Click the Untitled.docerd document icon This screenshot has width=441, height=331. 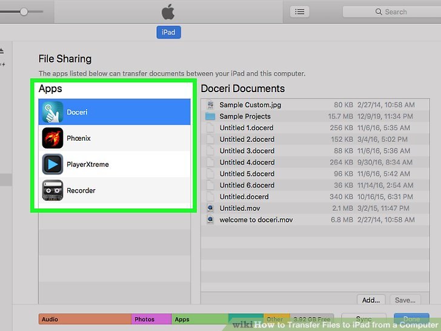click(x=210, y=197)
